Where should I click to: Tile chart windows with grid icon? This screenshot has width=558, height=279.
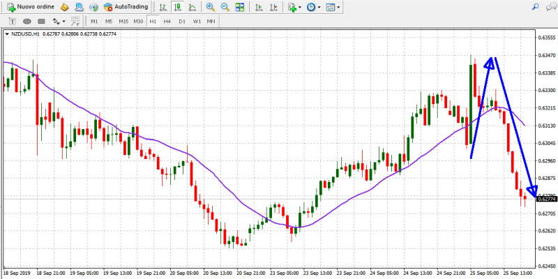pyautogui.click(x=240, y=7)
